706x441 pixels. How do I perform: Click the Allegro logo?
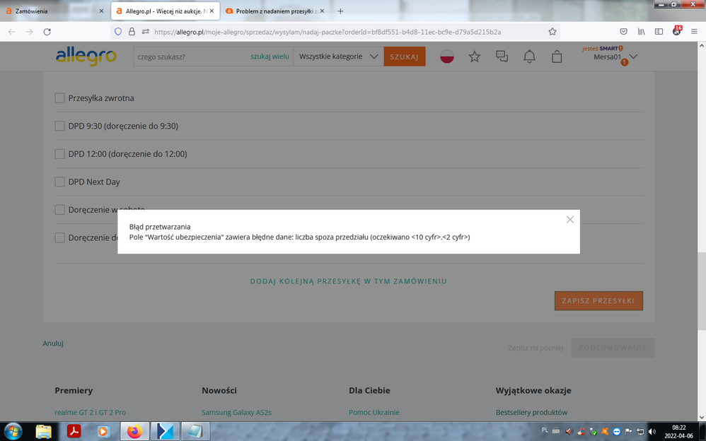pyautogui.click(x=86, y=56)
